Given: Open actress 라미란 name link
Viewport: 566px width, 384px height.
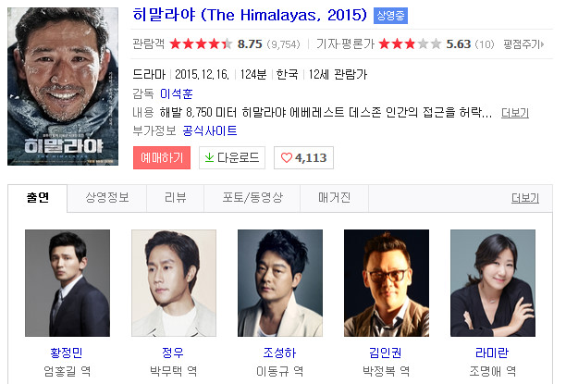Looking at the screenshot, I should point(492,353).
